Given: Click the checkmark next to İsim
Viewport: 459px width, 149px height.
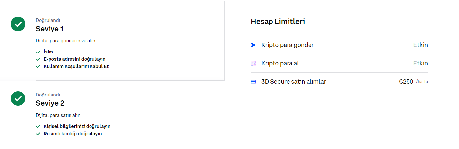Looking at the screenshot, I should [38, 52].
